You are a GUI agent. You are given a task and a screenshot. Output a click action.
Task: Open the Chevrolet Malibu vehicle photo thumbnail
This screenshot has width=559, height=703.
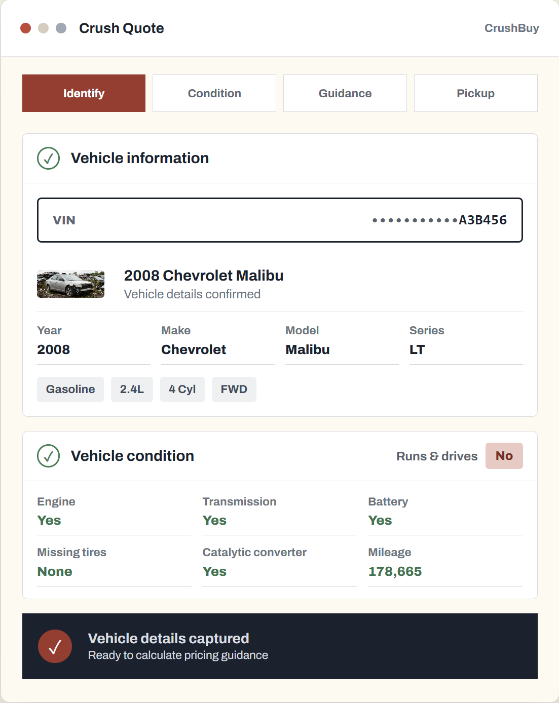pos(70,284)
